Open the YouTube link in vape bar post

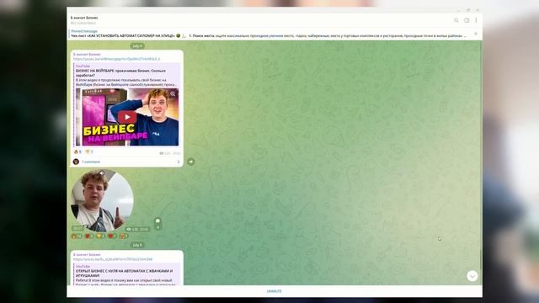(116, 59)
